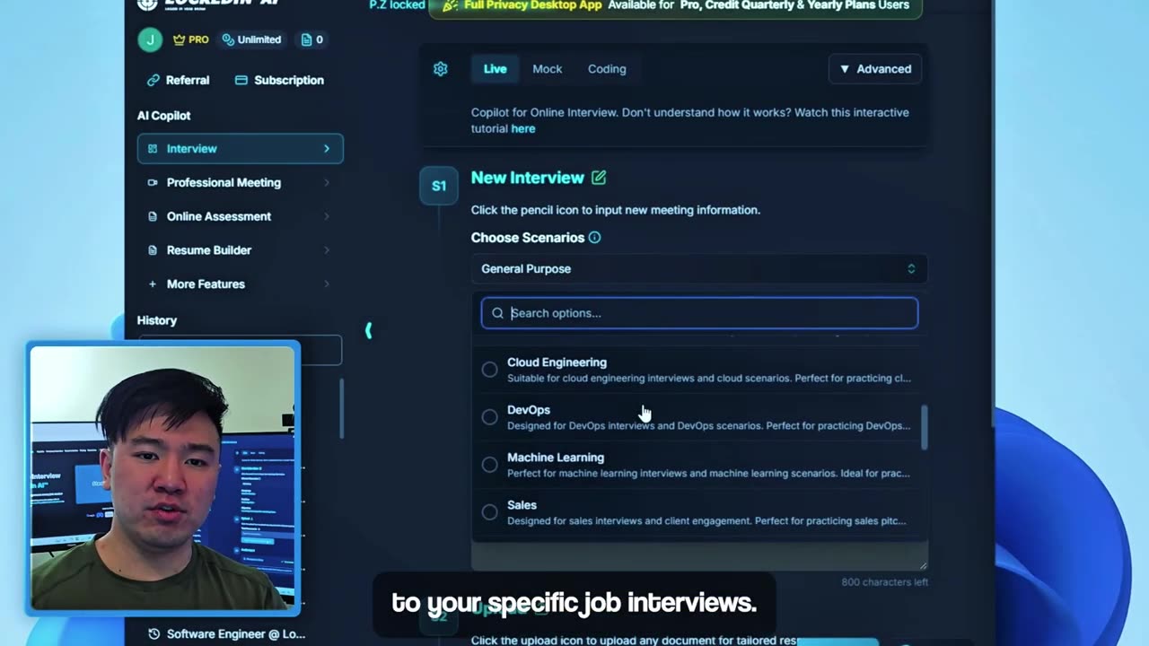
Task: Click the Interview sidebar item icon
Action: tap(152, 149)
